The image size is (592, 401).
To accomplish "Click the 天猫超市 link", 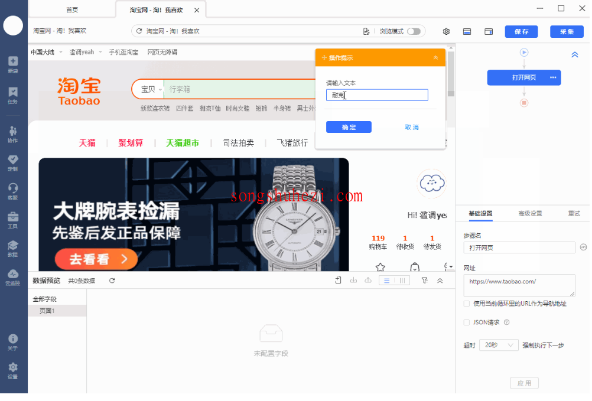I will point(183,143).
